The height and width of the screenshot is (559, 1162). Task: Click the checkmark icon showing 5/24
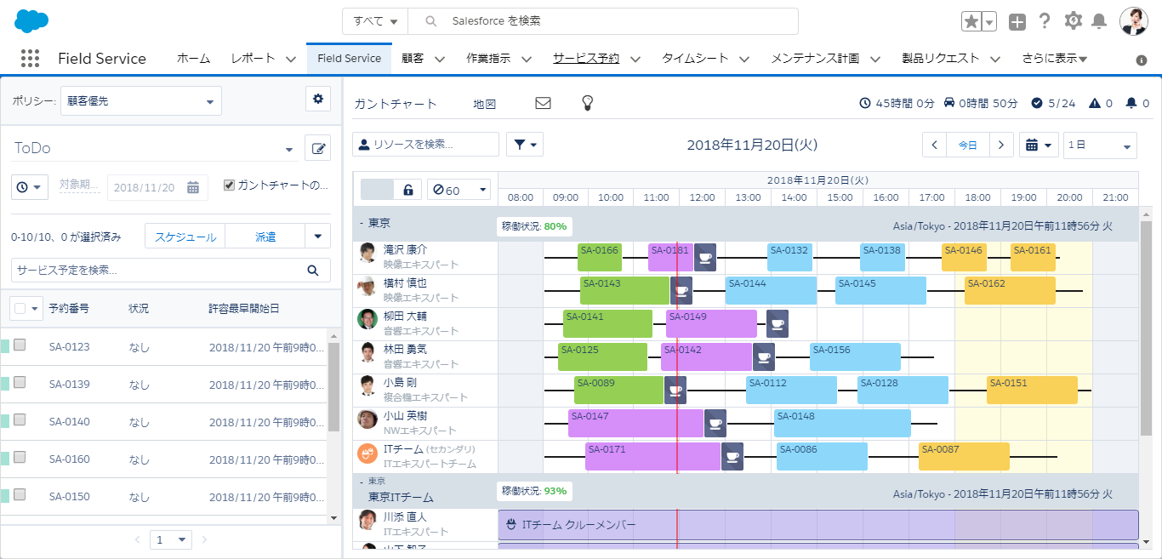[x=1037, y=103]
